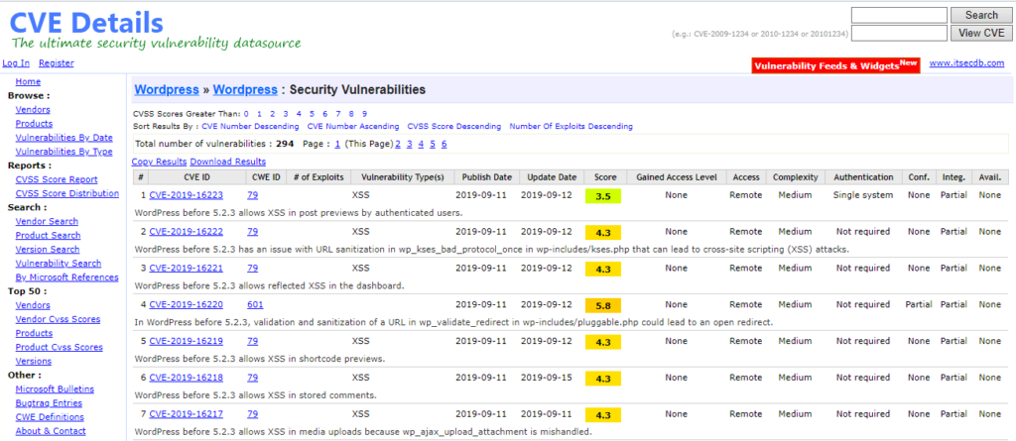
Task: Go to Home in the sidebar
Action: 28,81
